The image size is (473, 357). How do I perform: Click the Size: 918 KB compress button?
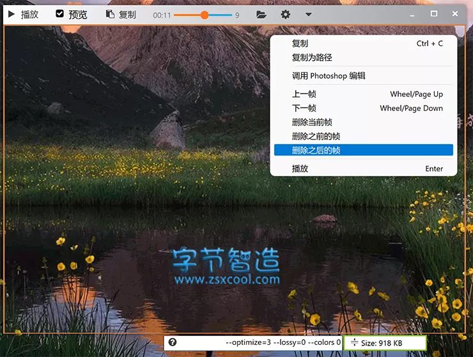pyautogui.click(x=385, y=343)
